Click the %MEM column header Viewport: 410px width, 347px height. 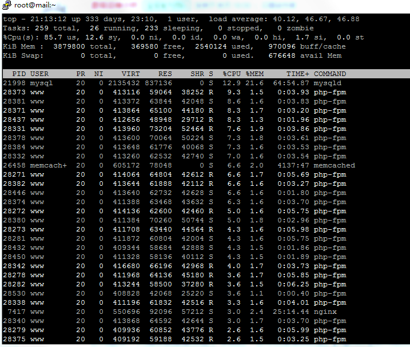pos(254,74)
